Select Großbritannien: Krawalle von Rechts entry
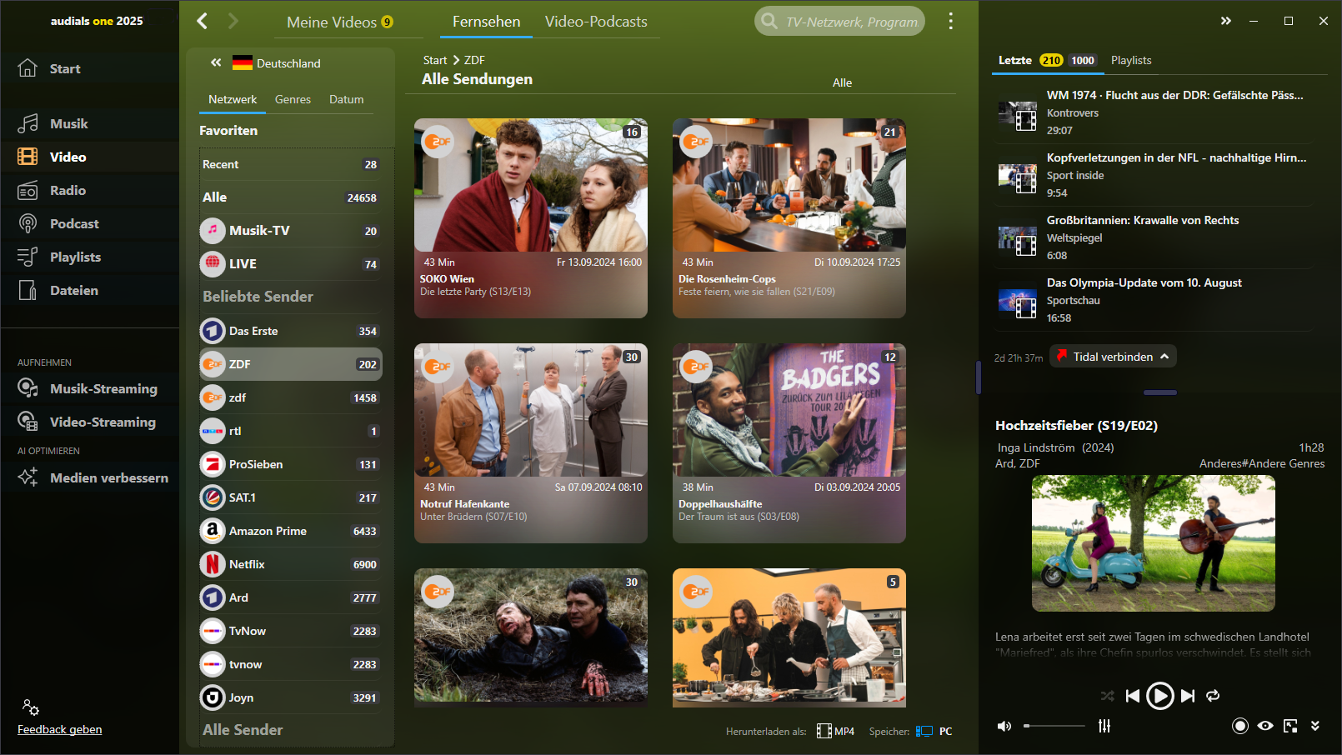Image resolution: width=1342 pixels, height=755 pixels. pyautogui.click(x=1154, y=237)
